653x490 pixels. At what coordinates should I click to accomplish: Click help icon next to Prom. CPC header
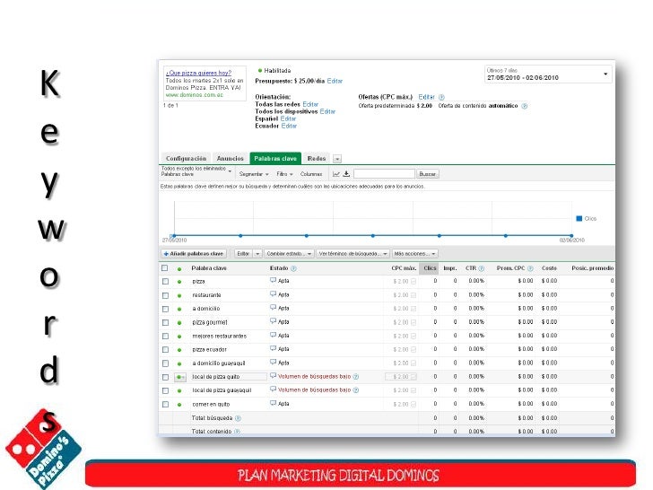[x=530, y=268]
